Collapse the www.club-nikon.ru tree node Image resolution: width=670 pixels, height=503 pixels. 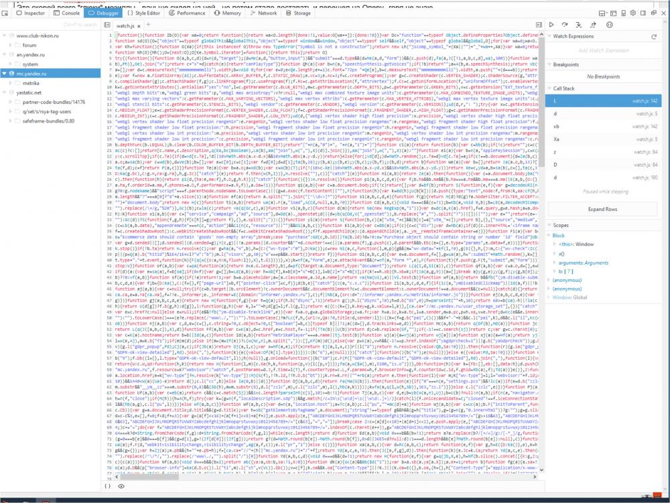click(5, 36)
